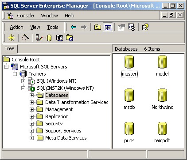Select the Security tree item label
This screenshot has height=160, width=187.
pos(54,124)
